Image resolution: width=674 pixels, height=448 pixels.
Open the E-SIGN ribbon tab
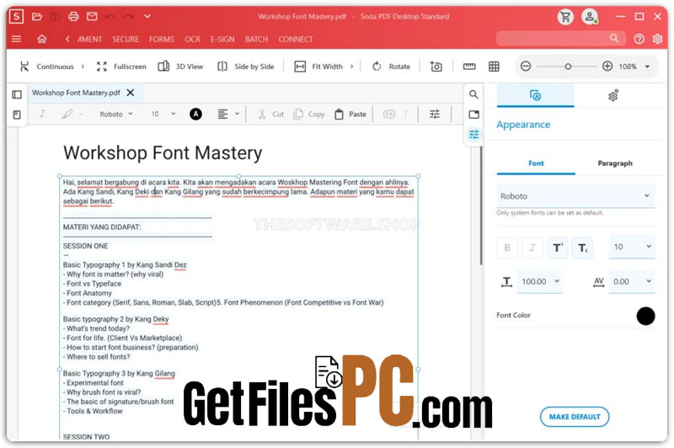[x=222, y=39]
